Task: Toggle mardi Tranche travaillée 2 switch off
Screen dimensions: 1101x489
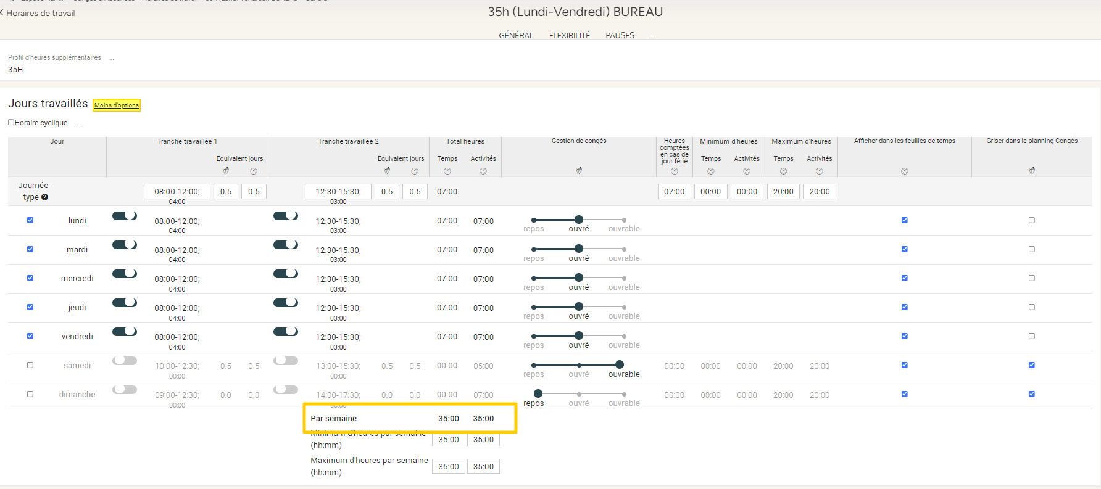Action: (286, 245)
